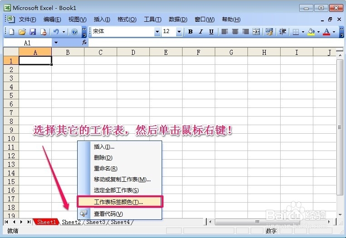
Task: Click the Decrease Indent icon
Action: (282, 32)
